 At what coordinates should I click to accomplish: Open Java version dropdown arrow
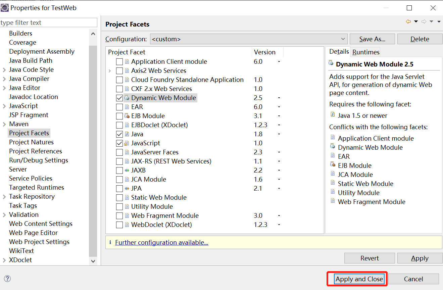click(279, 134)
